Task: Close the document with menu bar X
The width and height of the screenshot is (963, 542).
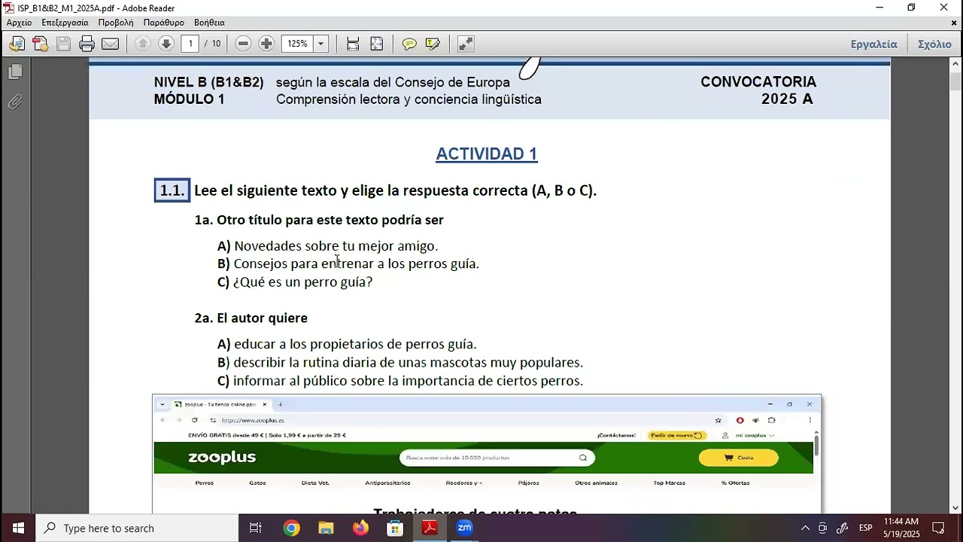Action: (x=954, y=23)
